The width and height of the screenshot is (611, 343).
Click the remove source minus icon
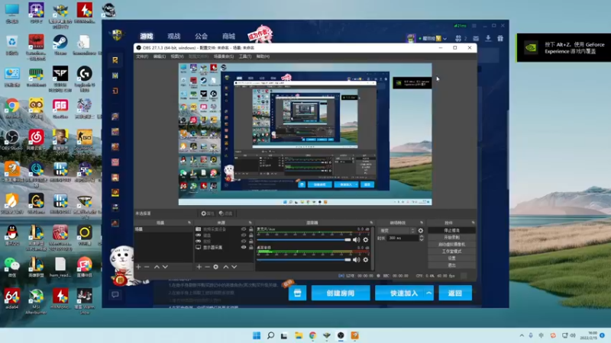click(x=207, y=267)
